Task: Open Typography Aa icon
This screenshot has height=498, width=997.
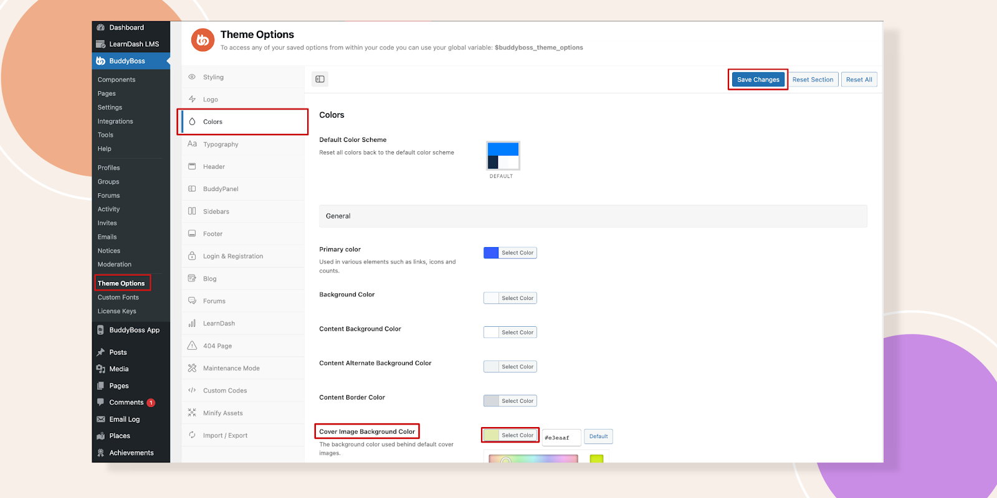Action: click(x=192, y=144)
